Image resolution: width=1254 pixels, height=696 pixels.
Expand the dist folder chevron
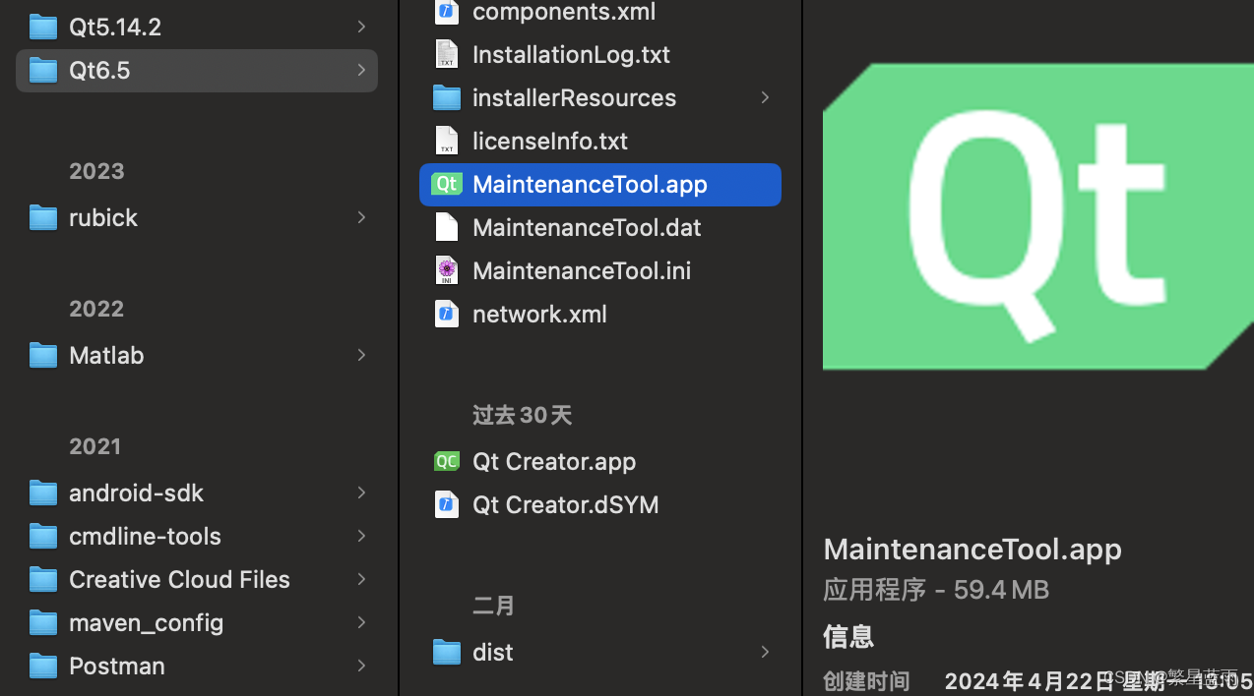(765, 652)
